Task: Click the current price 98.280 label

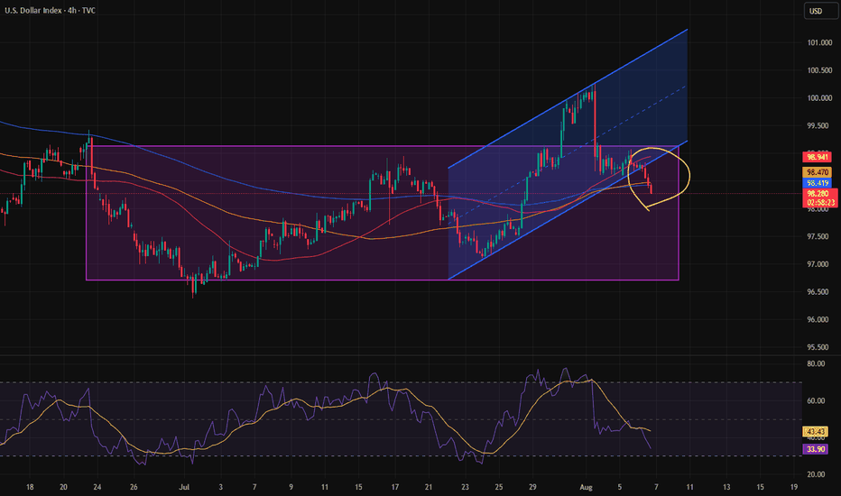Action: tap(818, 193)
